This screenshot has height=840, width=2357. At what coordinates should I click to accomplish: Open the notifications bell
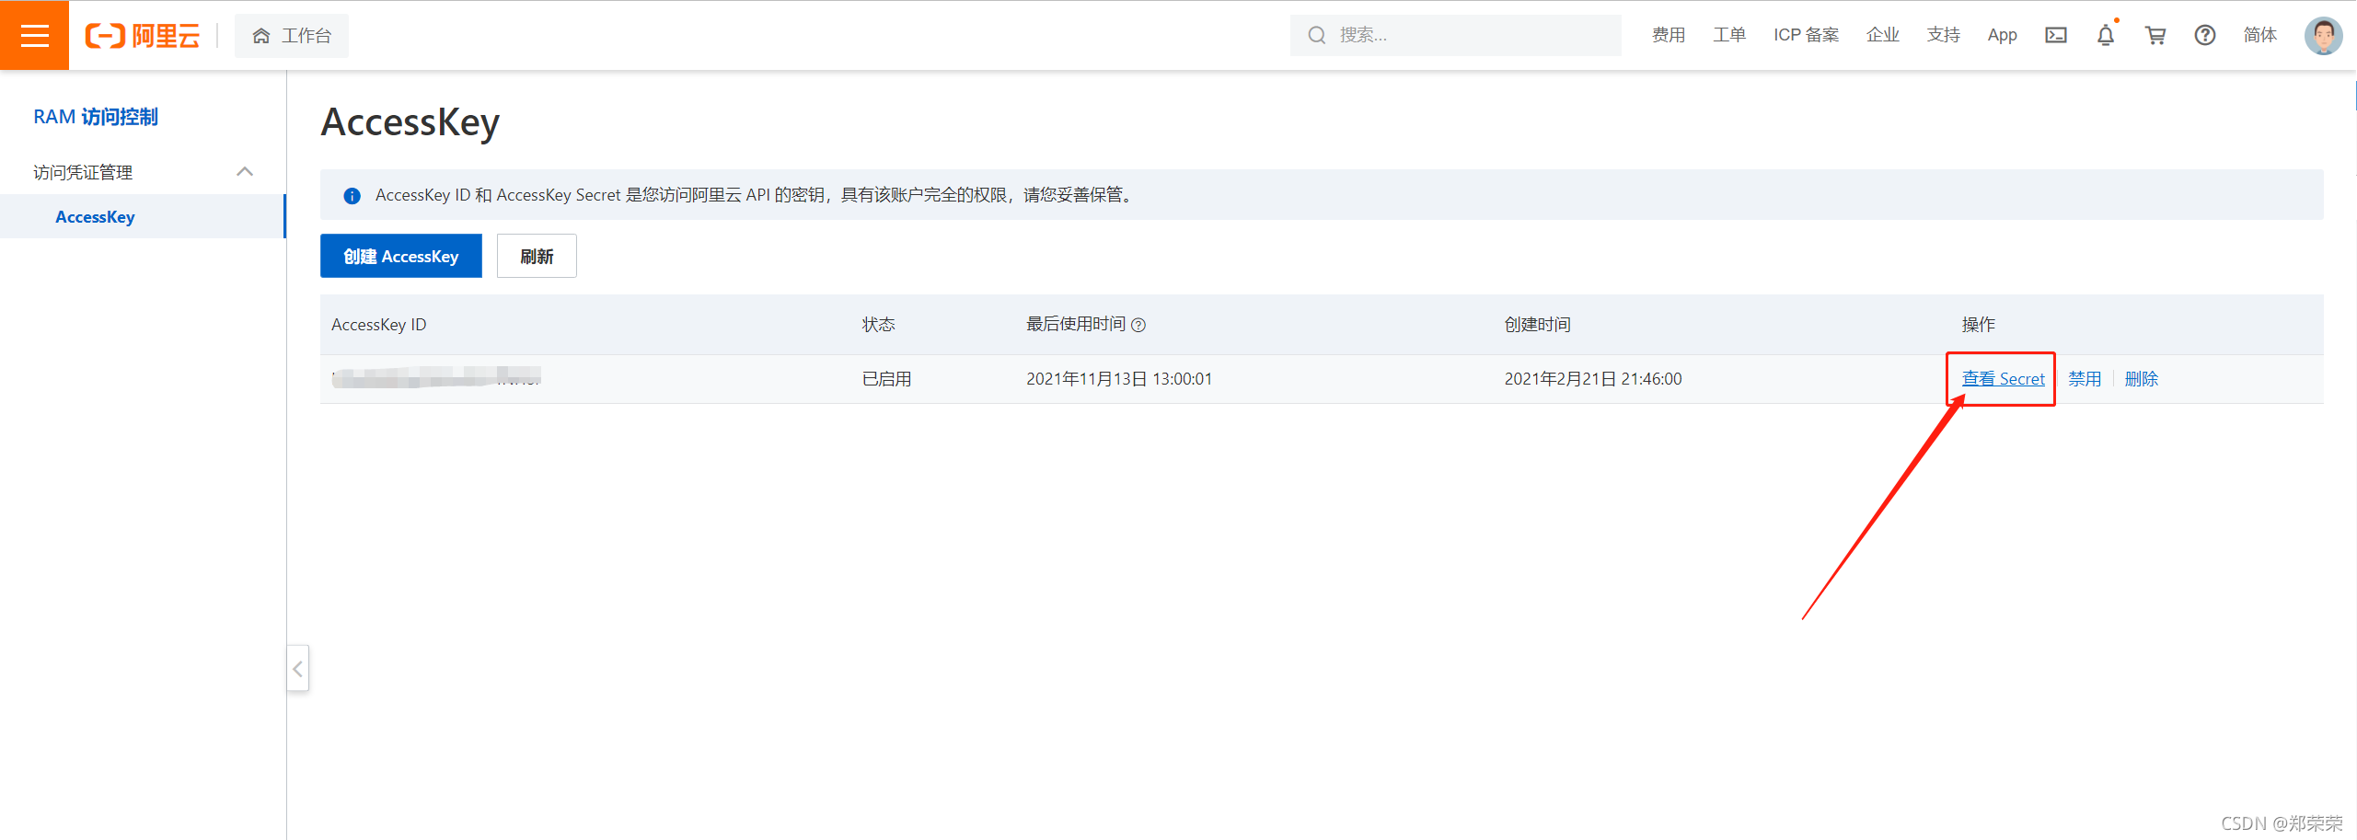[2105, 35]
